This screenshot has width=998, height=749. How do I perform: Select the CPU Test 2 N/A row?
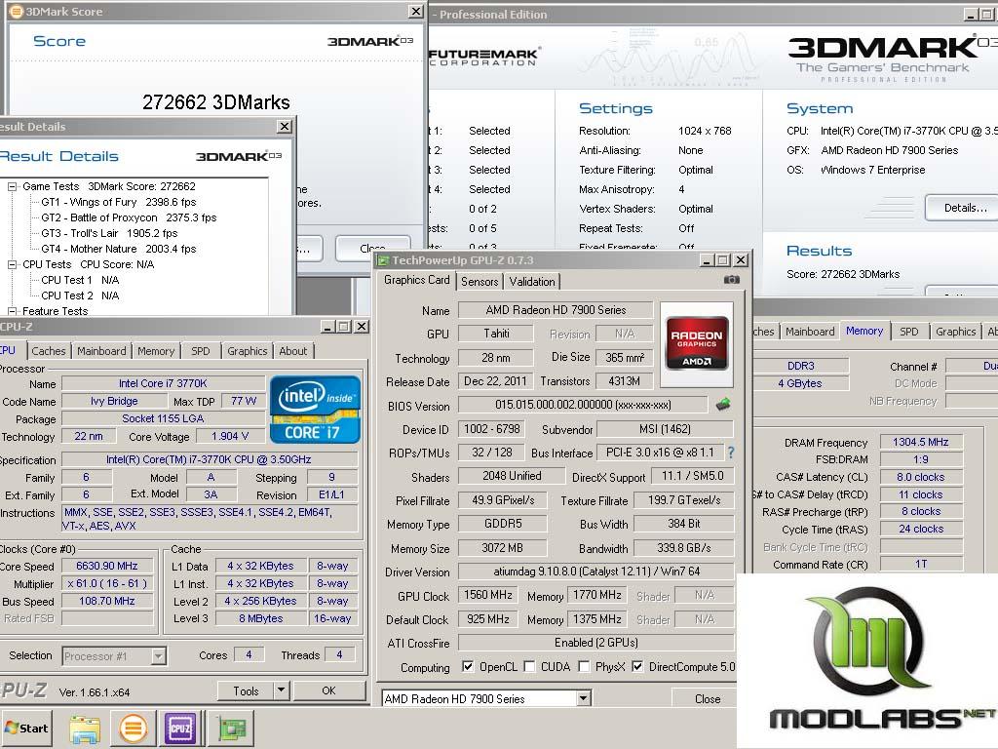80,296
